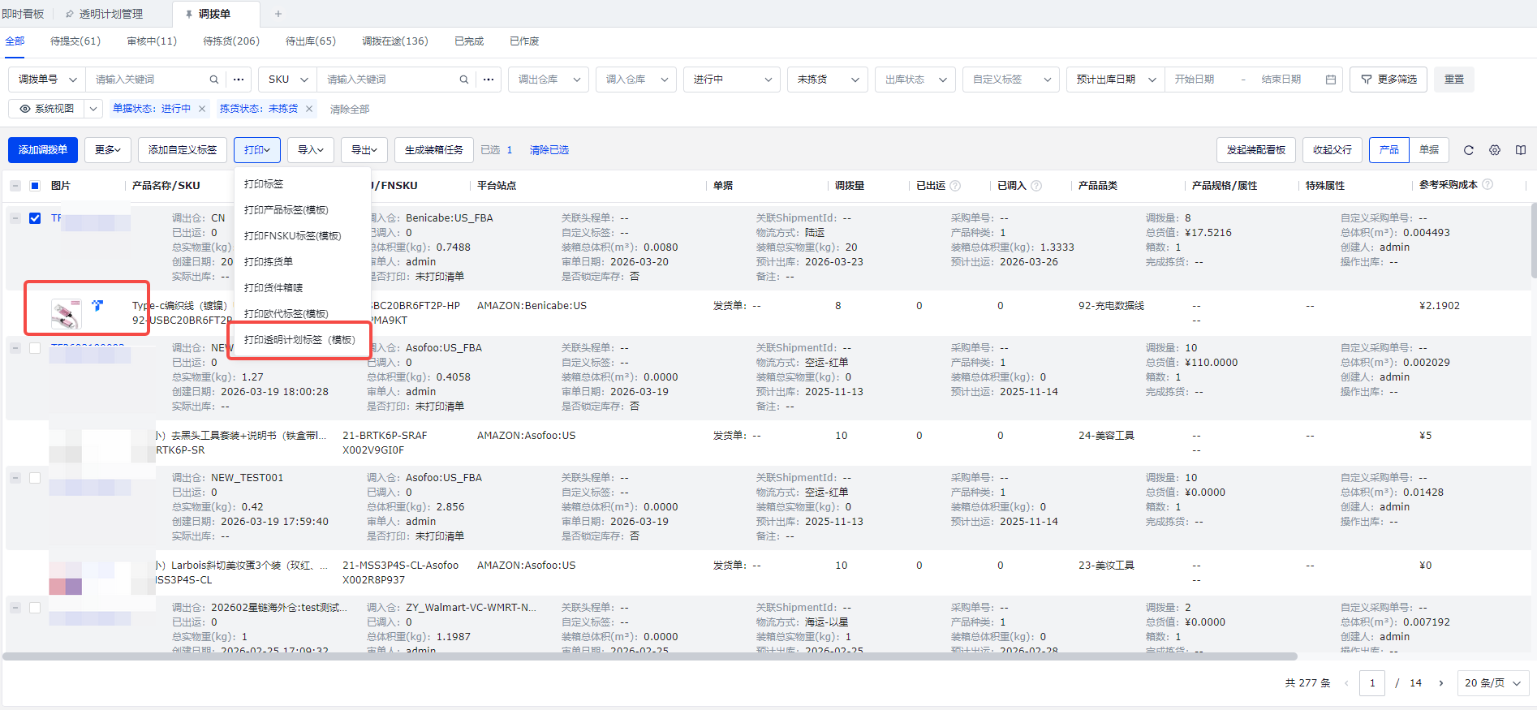Collapse the first transfer order row
Image resolution: width=1537 pixels, height=710 pixels.
click(15, 218)
